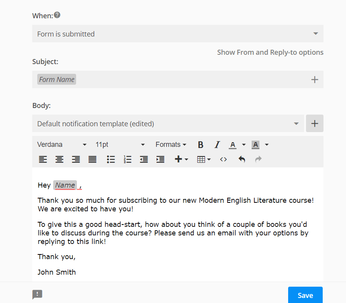Click the align center icon
Image resolution: width=346 pixels, height=303 pixels.
(x=59, y=159)
